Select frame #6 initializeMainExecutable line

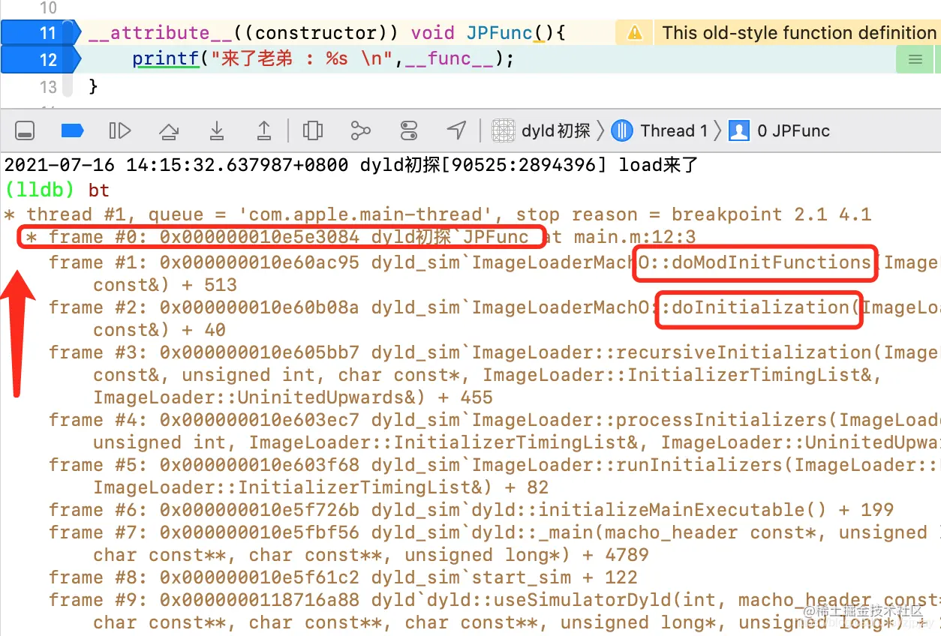(x=471, y=510)
